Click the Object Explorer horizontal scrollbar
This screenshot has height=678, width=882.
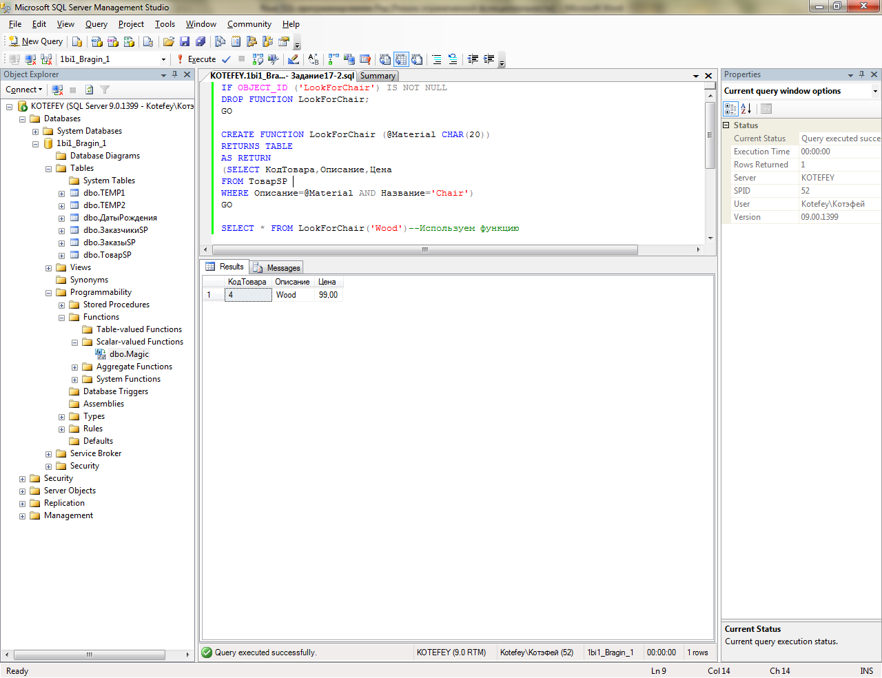click(89, 655)
